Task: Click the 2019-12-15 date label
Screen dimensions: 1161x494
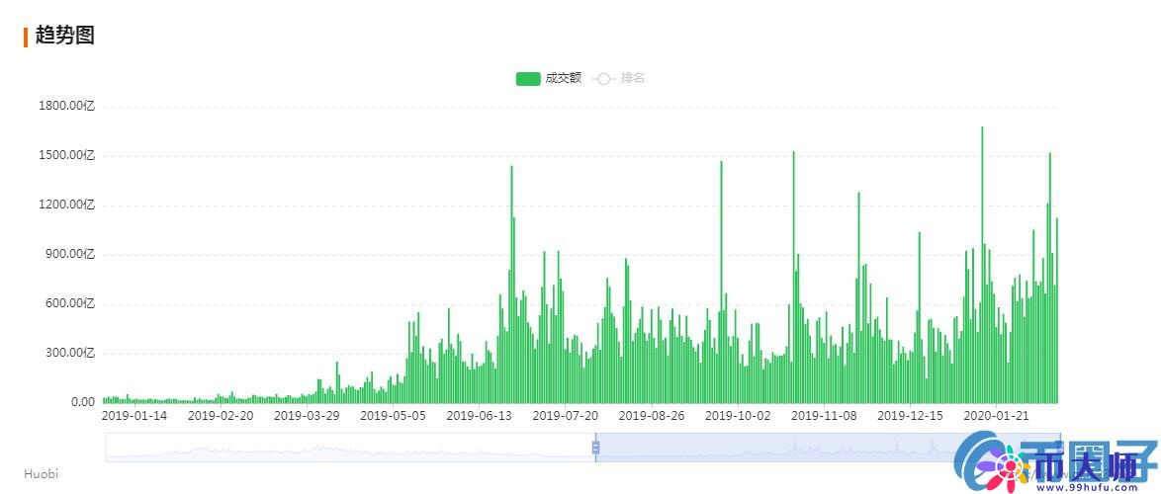Action: tap(910, 416)
